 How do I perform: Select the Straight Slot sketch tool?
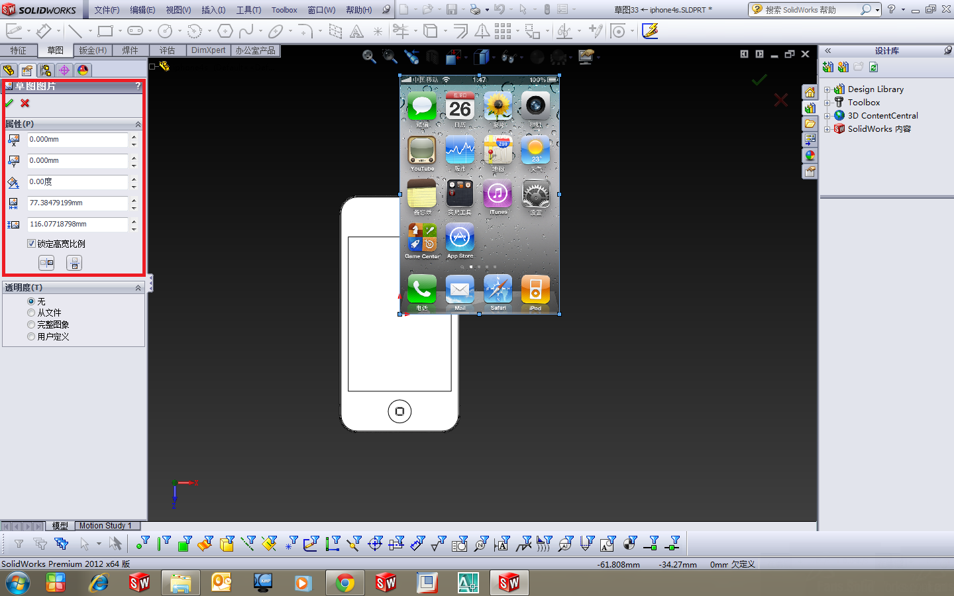coord(134,31)
